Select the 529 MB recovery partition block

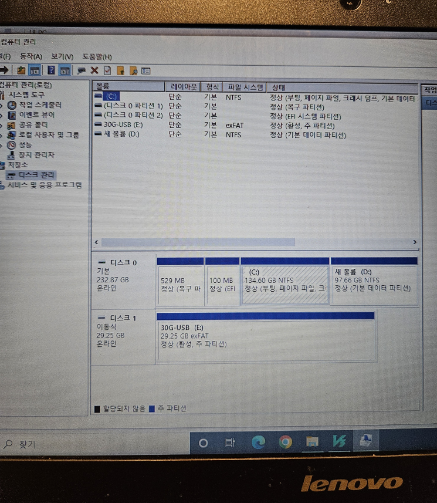[180, 282]
